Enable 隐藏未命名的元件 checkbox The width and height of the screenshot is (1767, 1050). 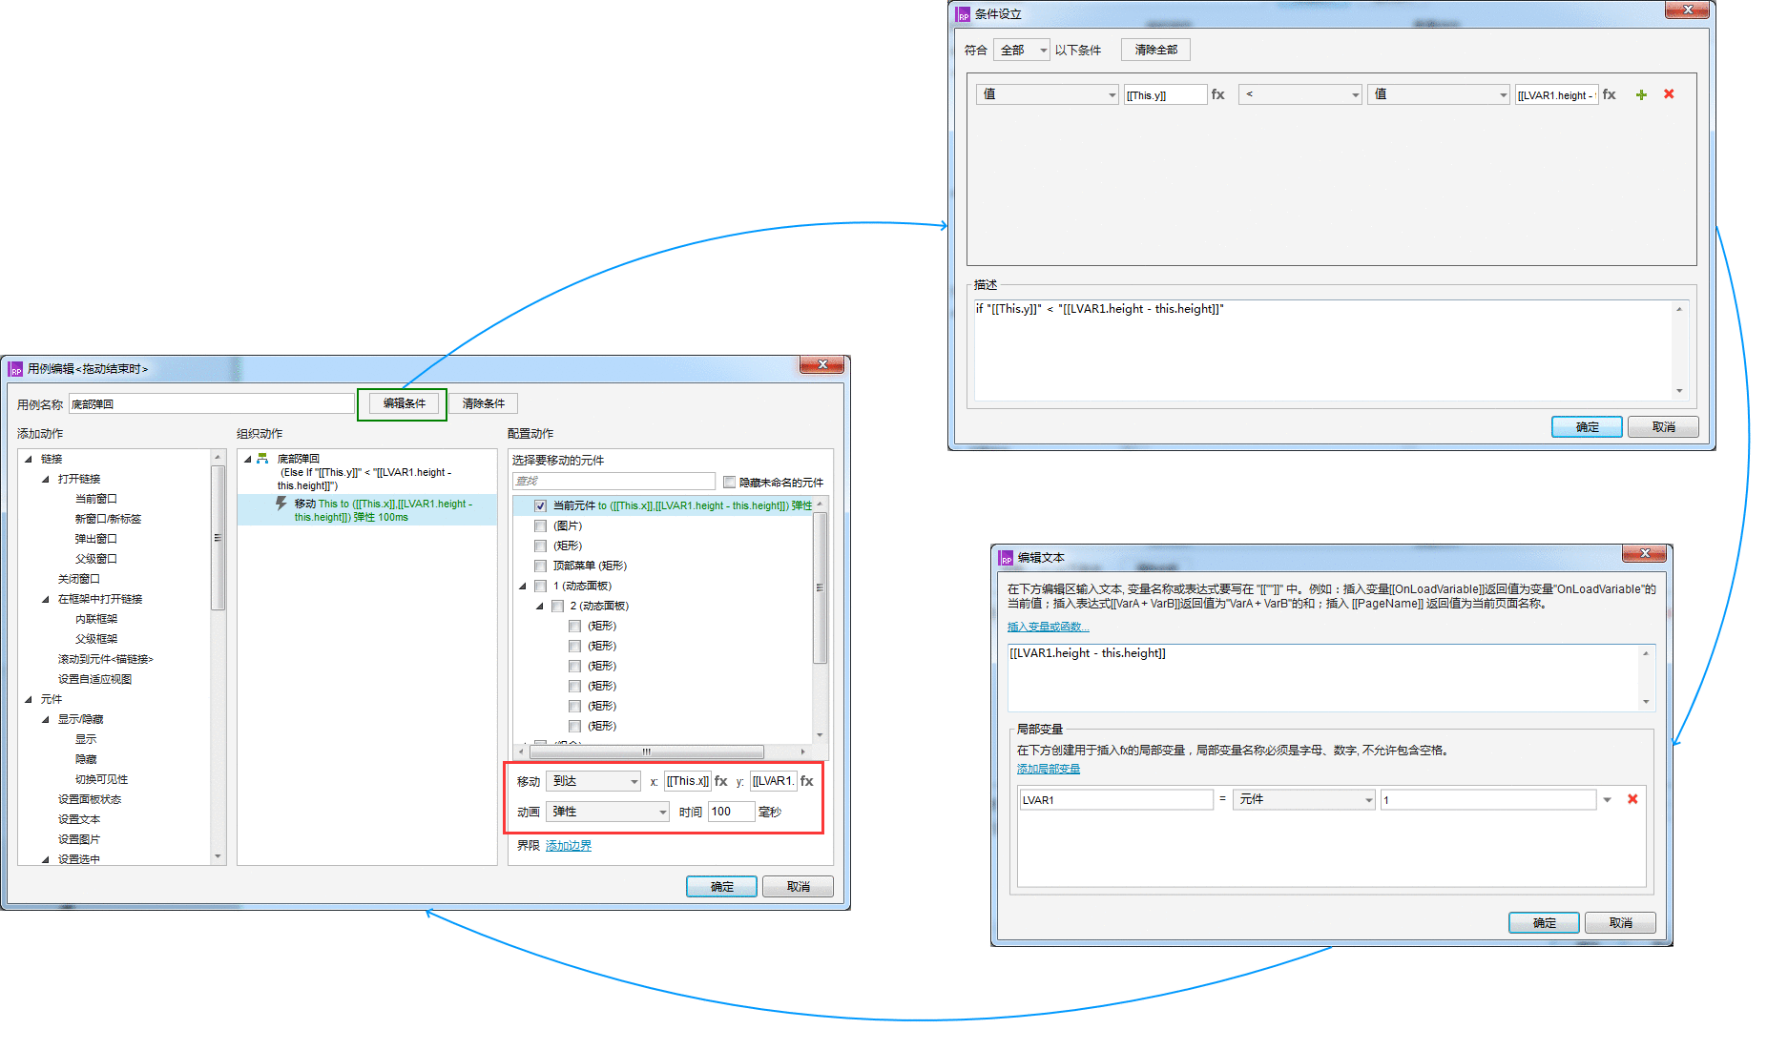pyautogui.click(x=729, y=482)
